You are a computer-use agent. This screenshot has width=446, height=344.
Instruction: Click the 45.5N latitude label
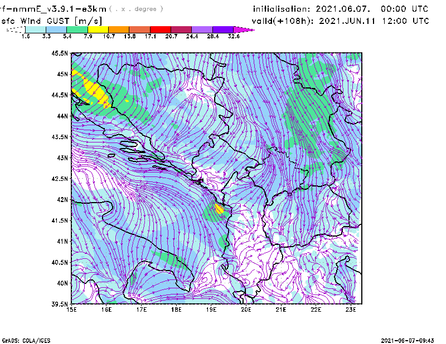[60, 53]
